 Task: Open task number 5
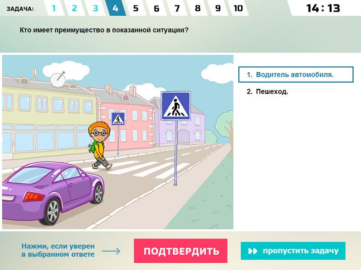136,8
